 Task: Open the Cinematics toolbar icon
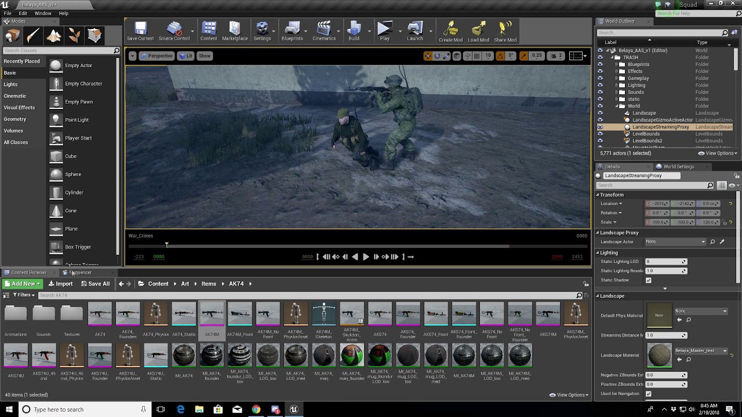pos(324,31)
